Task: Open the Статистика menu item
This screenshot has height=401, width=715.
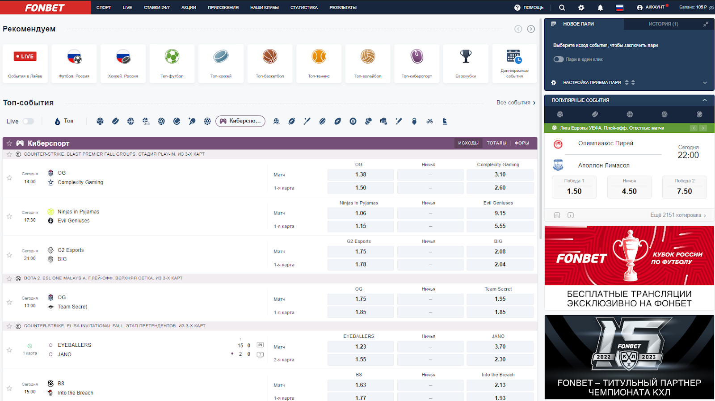Action: pyautogui.click(x=304, y=8)
